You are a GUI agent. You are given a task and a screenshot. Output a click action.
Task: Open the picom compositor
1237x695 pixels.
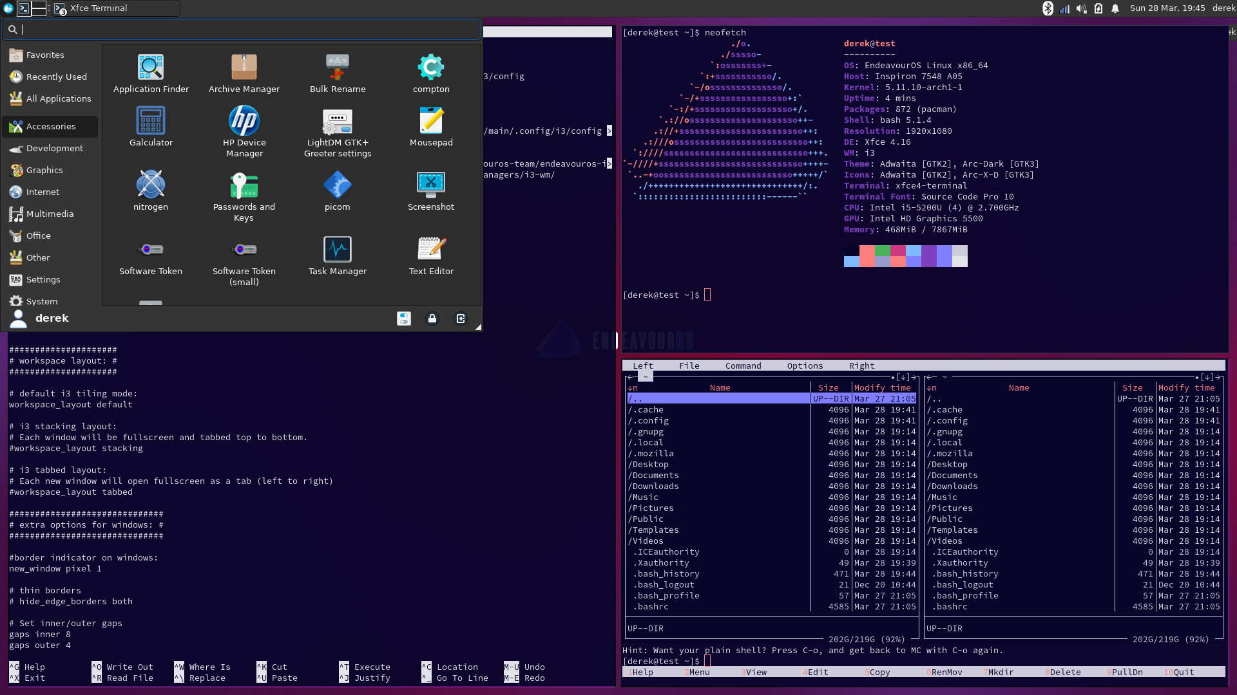(337, 186)
